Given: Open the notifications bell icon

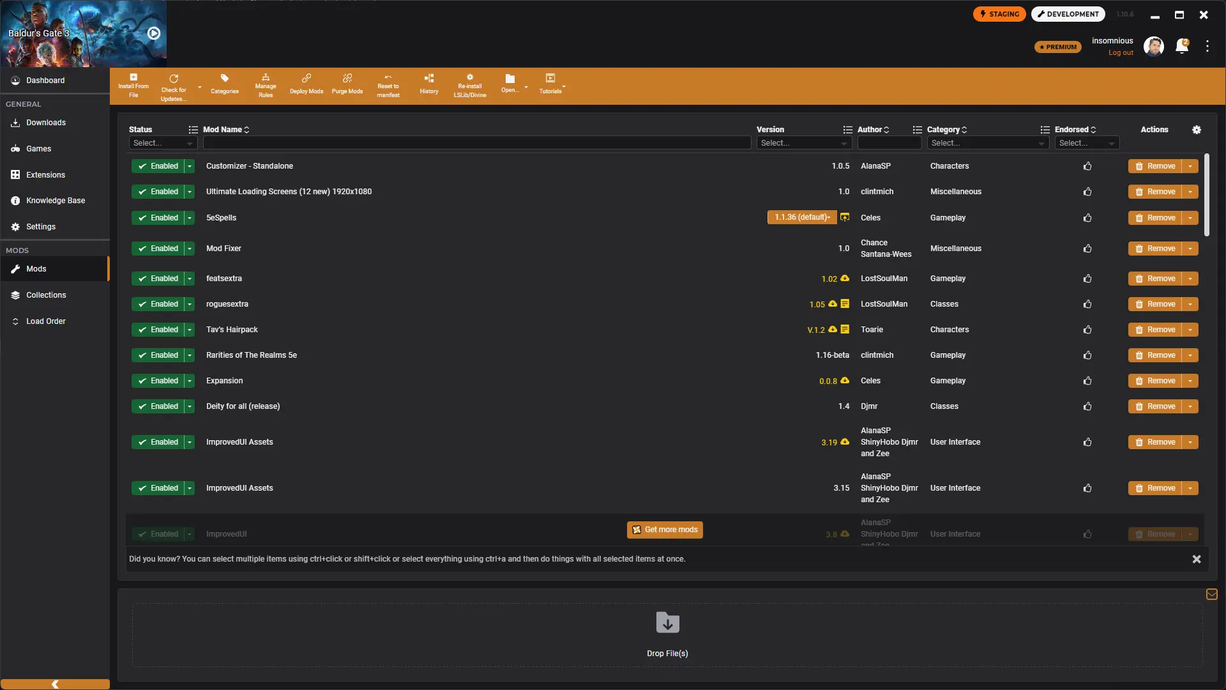Looking at the screenshot, I should (x=1182, y=46).
